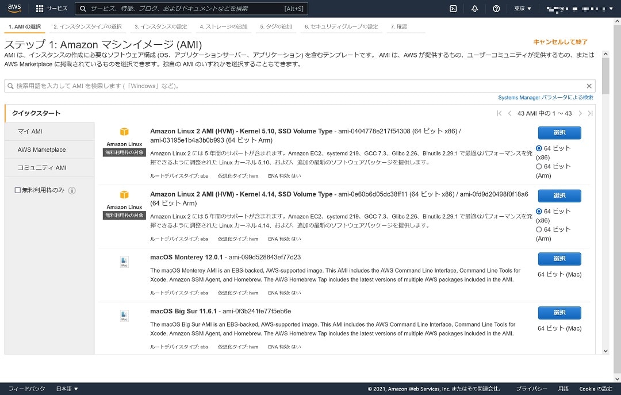Click キャンセルして終了 link
The height and width of the screenshot is (395, 621).
(x=560, y=42)
